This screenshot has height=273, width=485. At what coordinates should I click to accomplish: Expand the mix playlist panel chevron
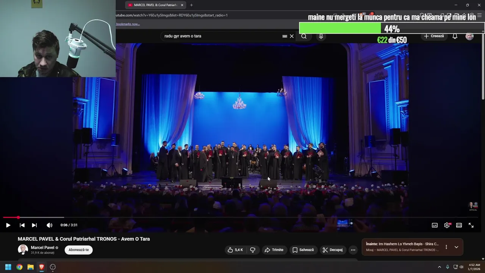coord(456,247)
